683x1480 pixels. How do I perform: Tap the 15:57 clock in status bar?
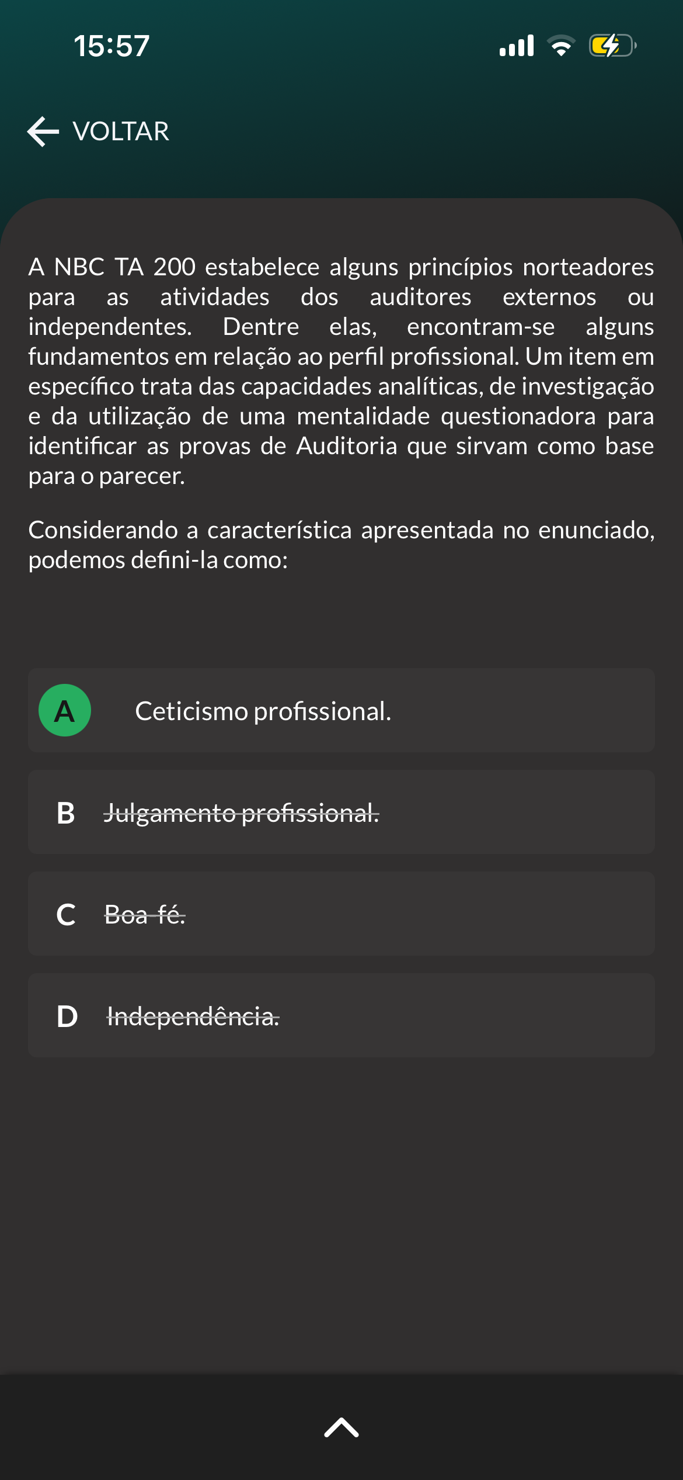click(x=111, y=46)
